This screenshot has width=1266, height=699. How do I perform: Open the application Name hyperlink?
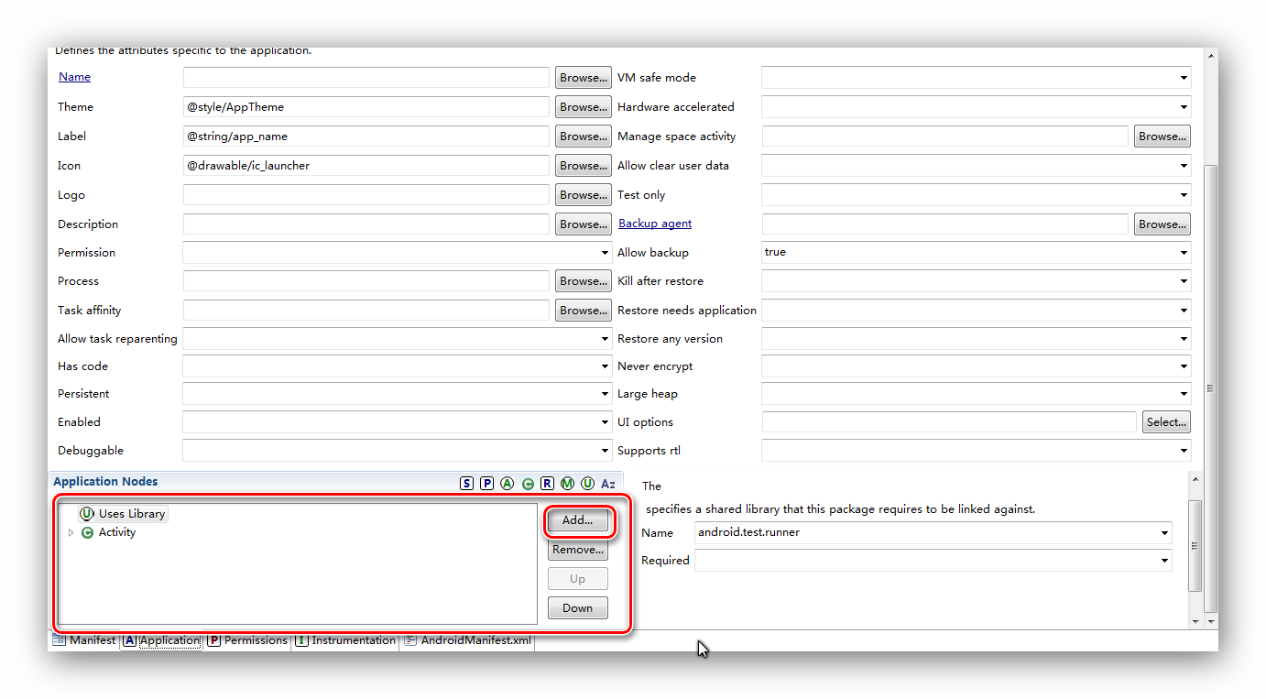(74, 77)
